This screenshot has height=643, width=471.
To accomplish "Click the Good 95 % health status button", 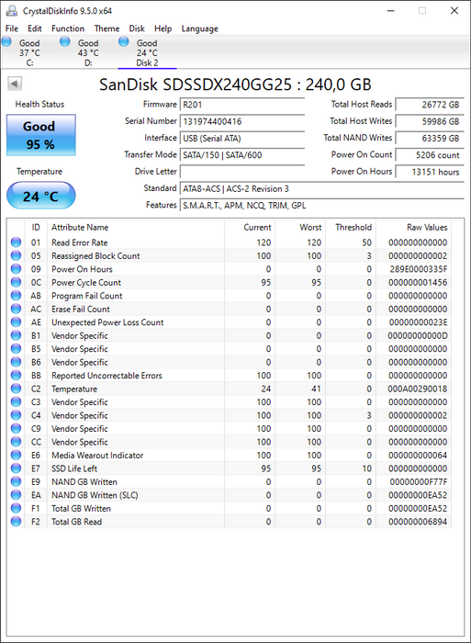I will (x=41, y=135).
